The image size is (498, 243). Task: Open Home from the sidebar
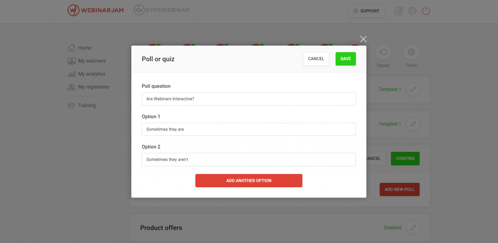click(x=80, y=48)
